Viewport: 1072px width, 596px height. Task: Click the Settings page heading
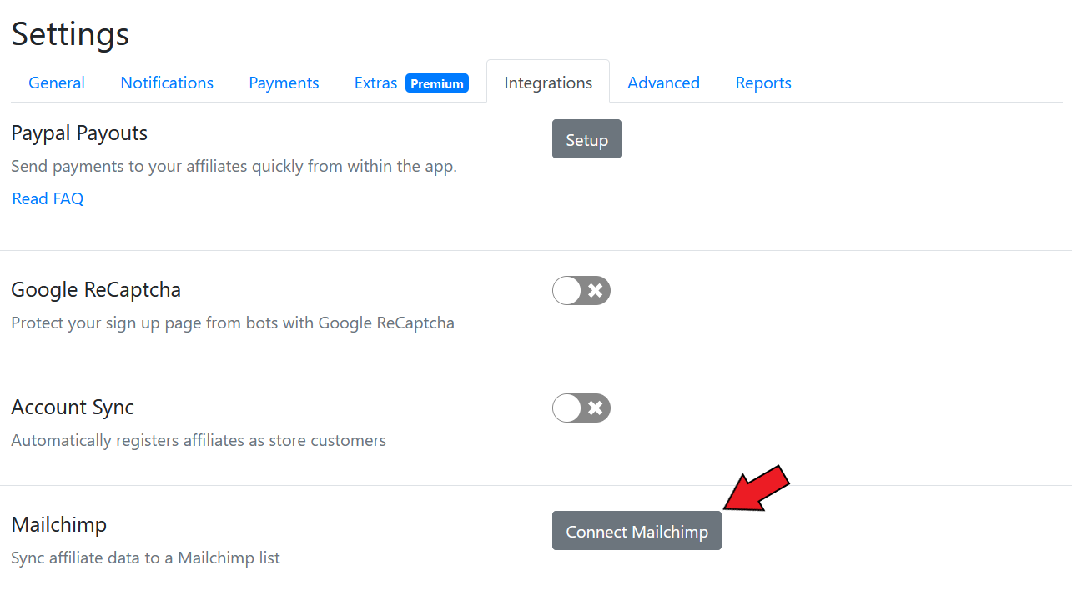(x=70, y=34)
